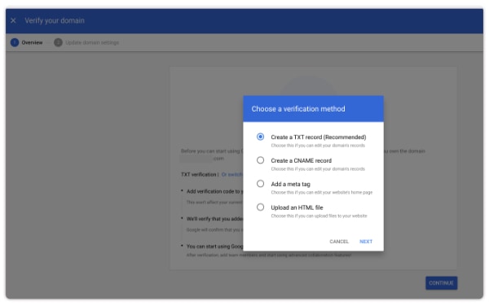The height and width of the screenshot is (305, 489).
Task: Click the CANCEL button in dialog
Action: pyautogui.click(x=339, y=242)
